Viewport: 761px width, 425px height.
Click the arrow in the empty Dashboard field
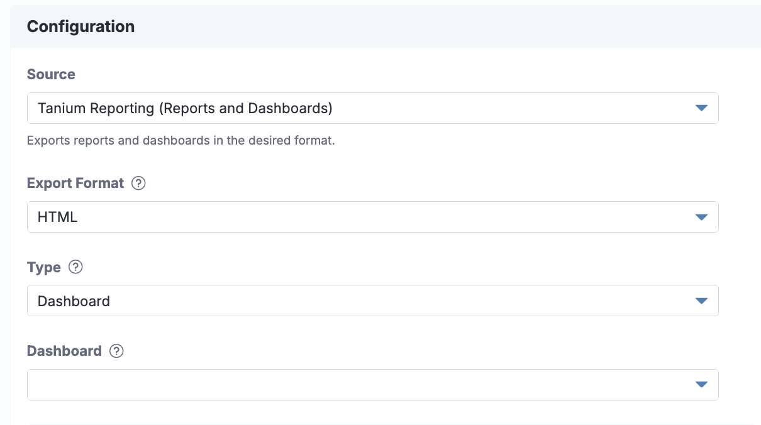(702, 385)
